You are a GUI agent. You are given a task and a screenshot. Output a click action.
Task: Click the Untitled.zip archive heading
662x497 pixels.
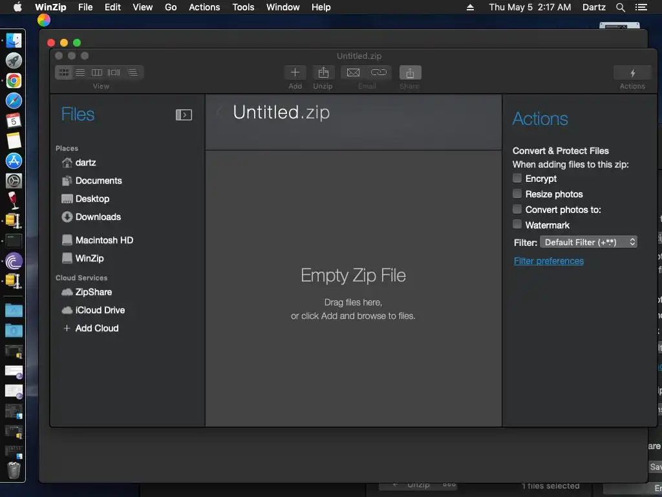tap(281, 113)
